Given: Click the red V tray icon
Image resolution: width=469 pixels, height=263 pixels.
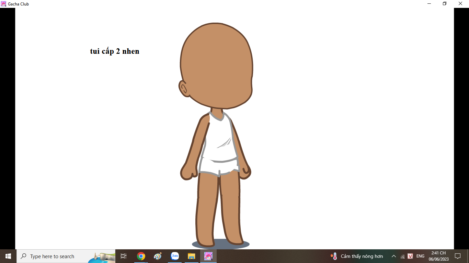Looking at the screenshot, I should tap(410, 256).
